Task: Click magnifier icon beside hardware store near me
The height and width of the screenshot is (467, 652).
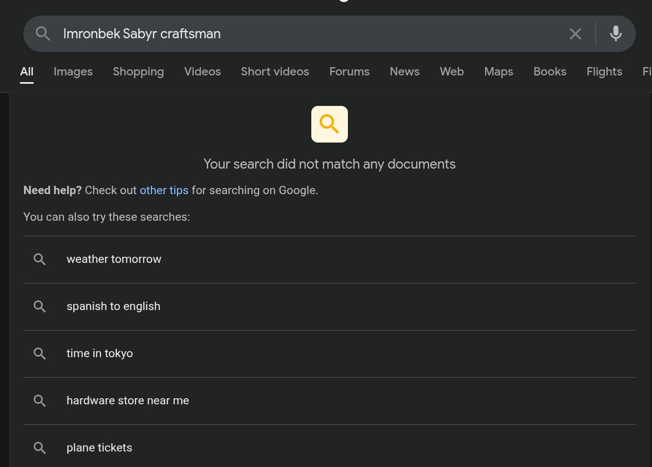Action: (40, 401)
